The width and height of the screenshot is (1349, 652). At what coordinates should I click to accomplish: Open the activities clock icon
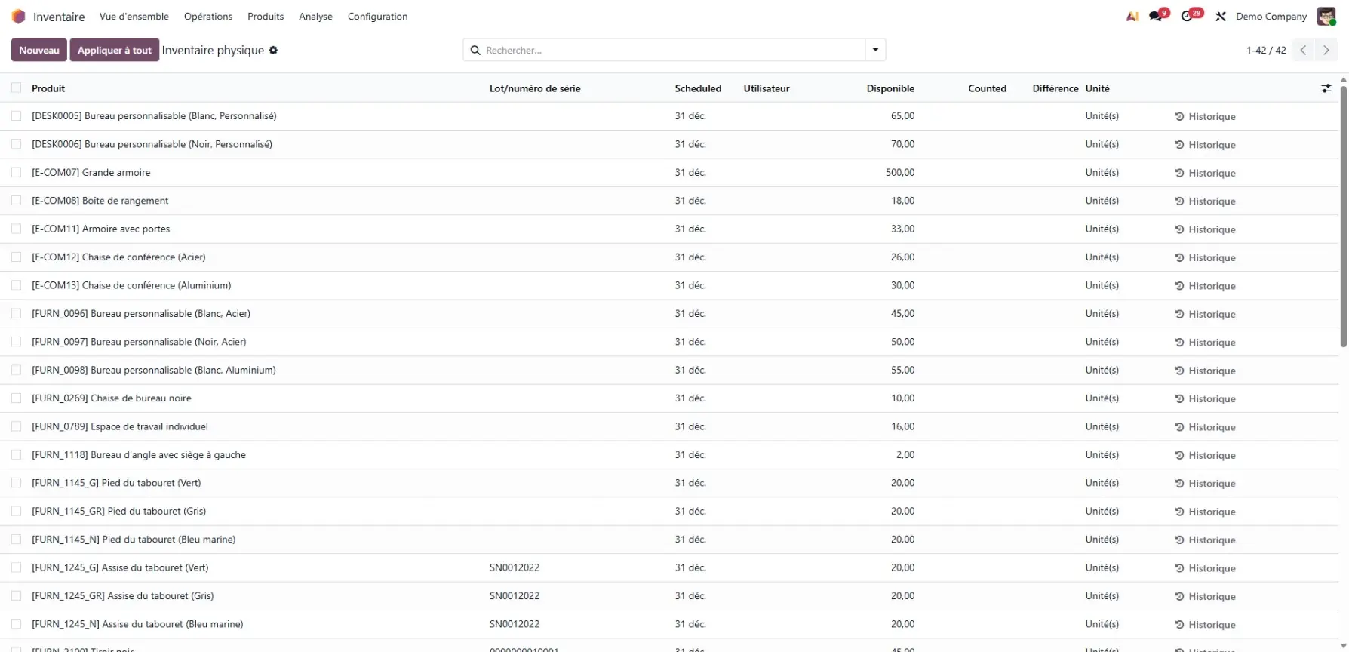coord(1188,17)
